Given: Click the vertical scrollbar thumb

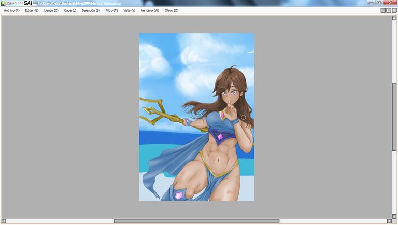Looking at the screenshot, I should pyautogui.click(x=394, y=117).
